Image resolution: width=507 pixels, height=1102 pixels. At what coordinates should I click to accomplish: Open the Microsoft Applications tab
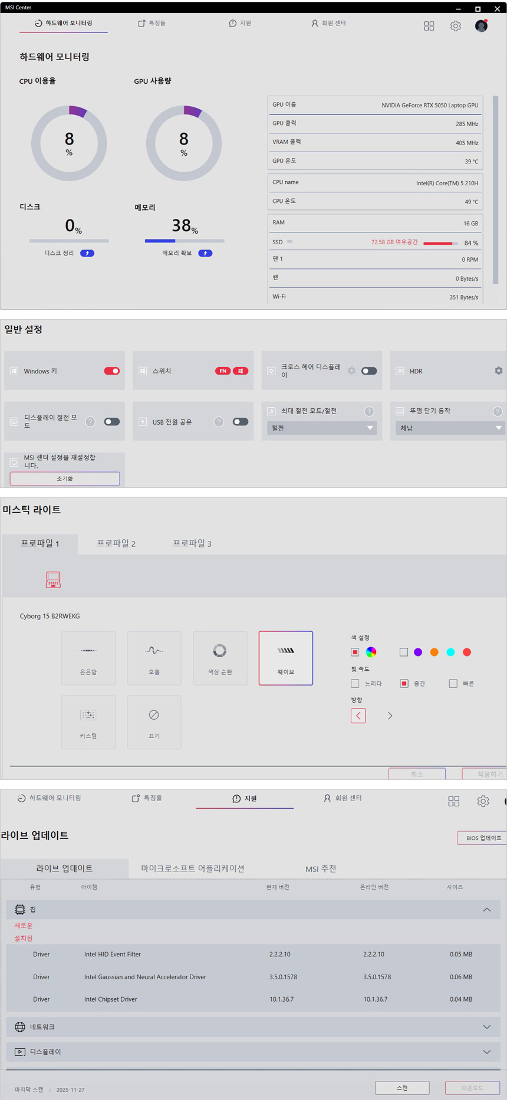coord(193,868)
